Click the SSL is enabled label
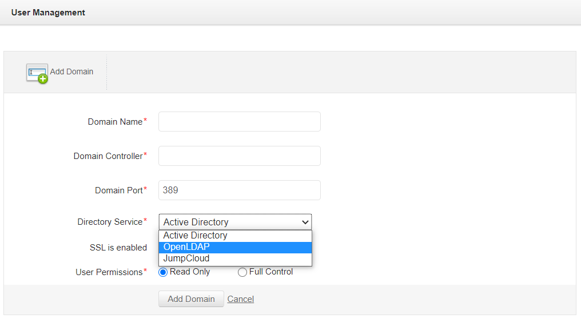The height and width of the screenshot is (322, 581). pyautogui.click(x=118, y=248)
